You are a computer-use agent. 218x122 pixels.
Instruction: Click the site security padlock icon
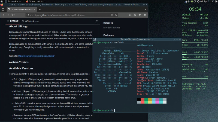click(x=31, y=15)
